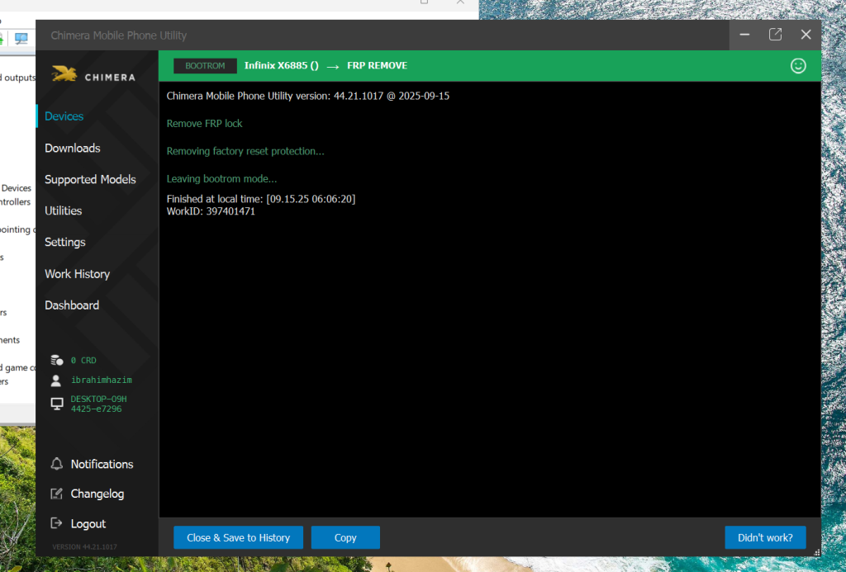Open the Devices section
The image size is (846, 572).
(64, 116)
